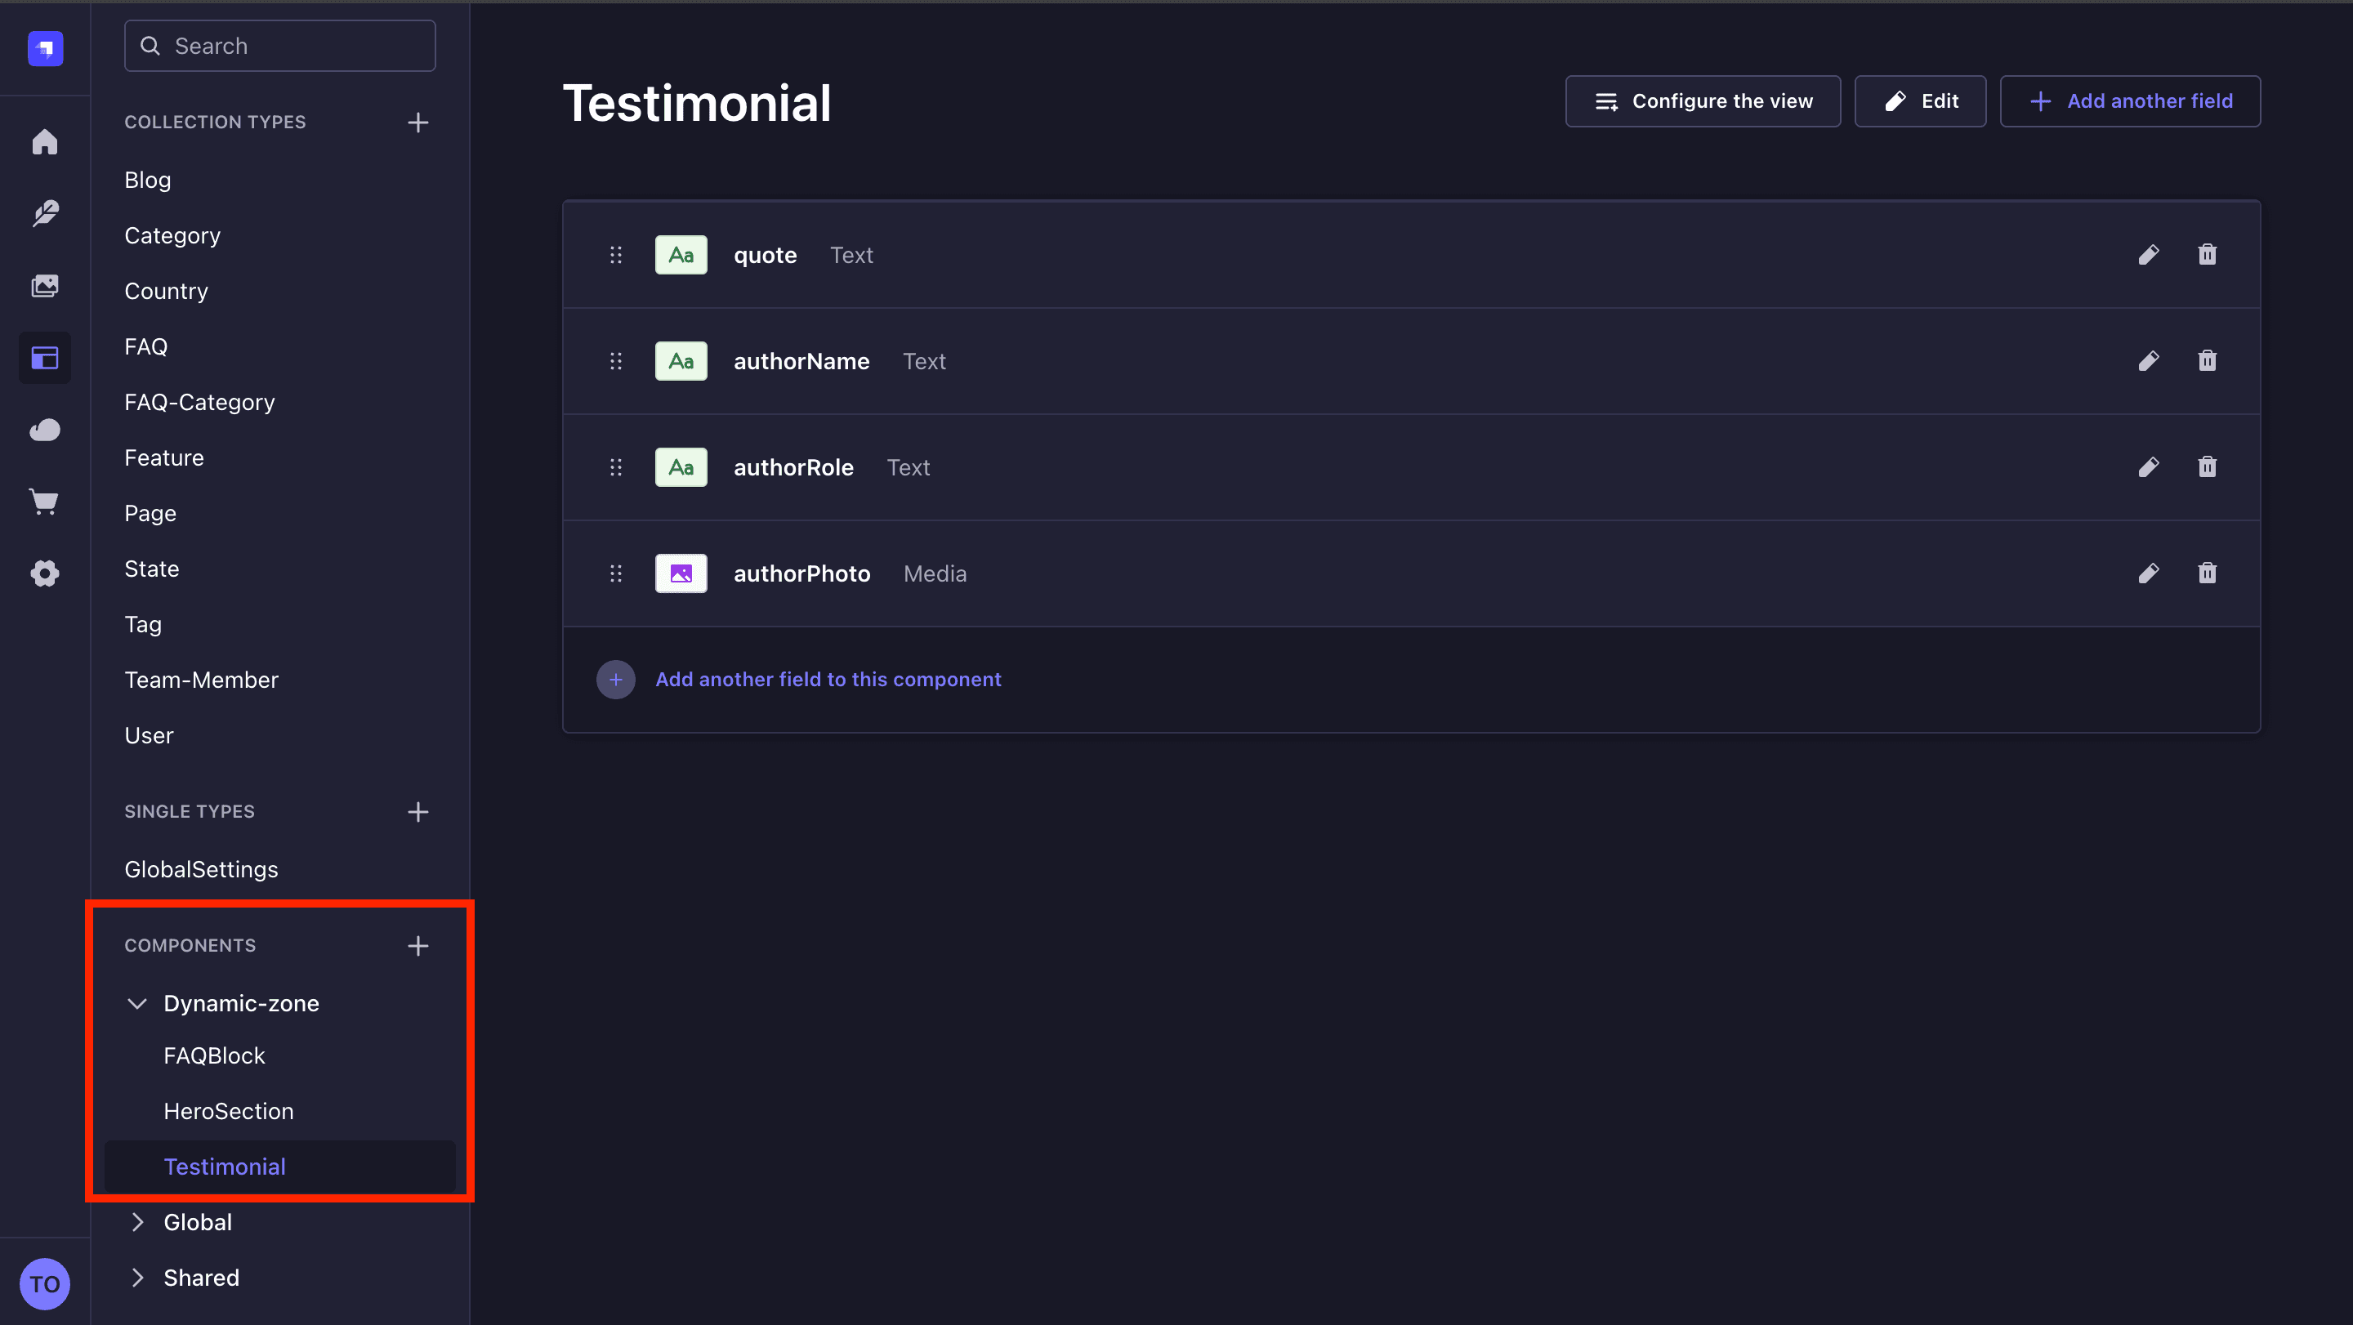Open the Cloud deploy icon

(45, 429)
